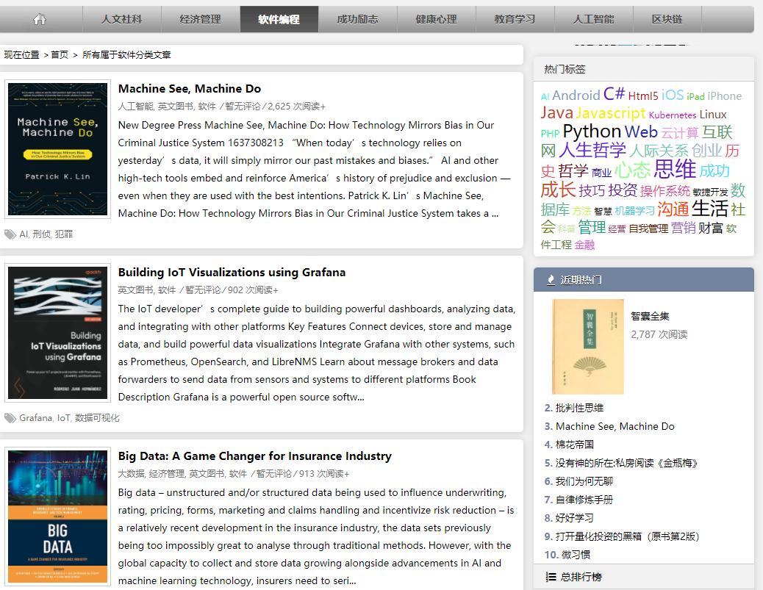Select the Python tag in 热门标签
763x590 pixels.
(x=591, y=132)
